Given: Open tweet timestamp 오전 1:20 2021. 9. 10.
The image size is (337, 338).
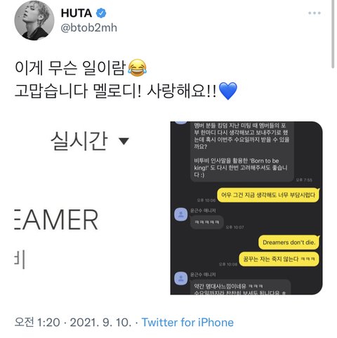Looking at the screenshot, I should click(73, 322).
